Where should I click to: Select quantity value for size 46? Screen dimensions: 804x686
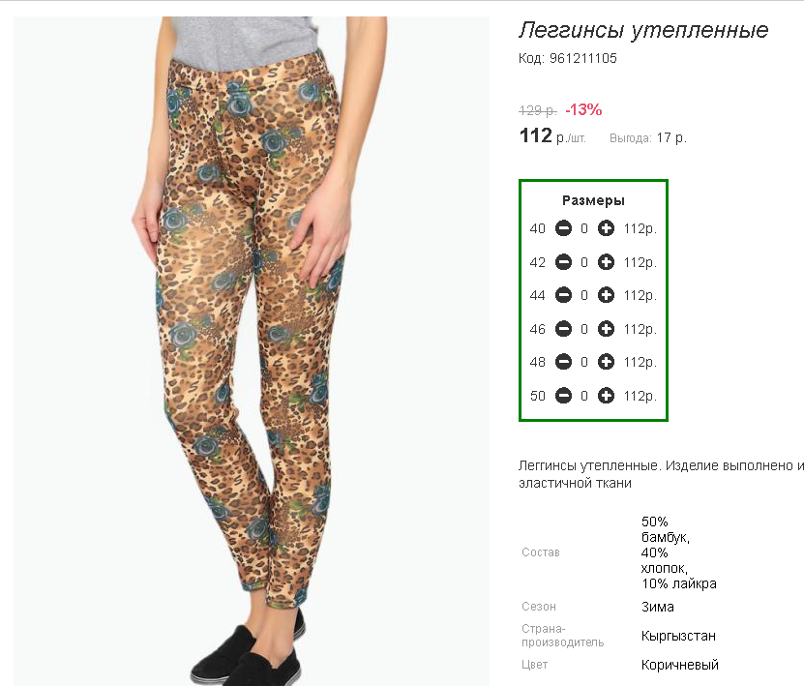tap(584, 329)
